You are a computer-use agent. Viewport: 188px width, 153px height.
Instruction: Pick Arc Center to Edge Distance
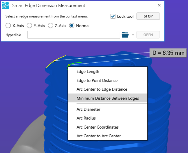coord(102,89)
